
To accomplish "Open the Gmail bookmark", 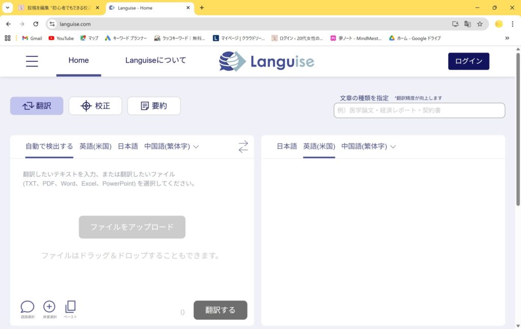I will click(32, 38).
